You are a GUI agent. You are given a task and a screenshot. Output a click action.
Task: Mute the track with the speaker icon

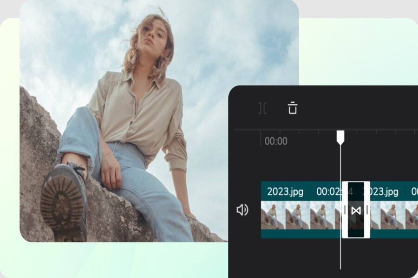pos(242,210)
